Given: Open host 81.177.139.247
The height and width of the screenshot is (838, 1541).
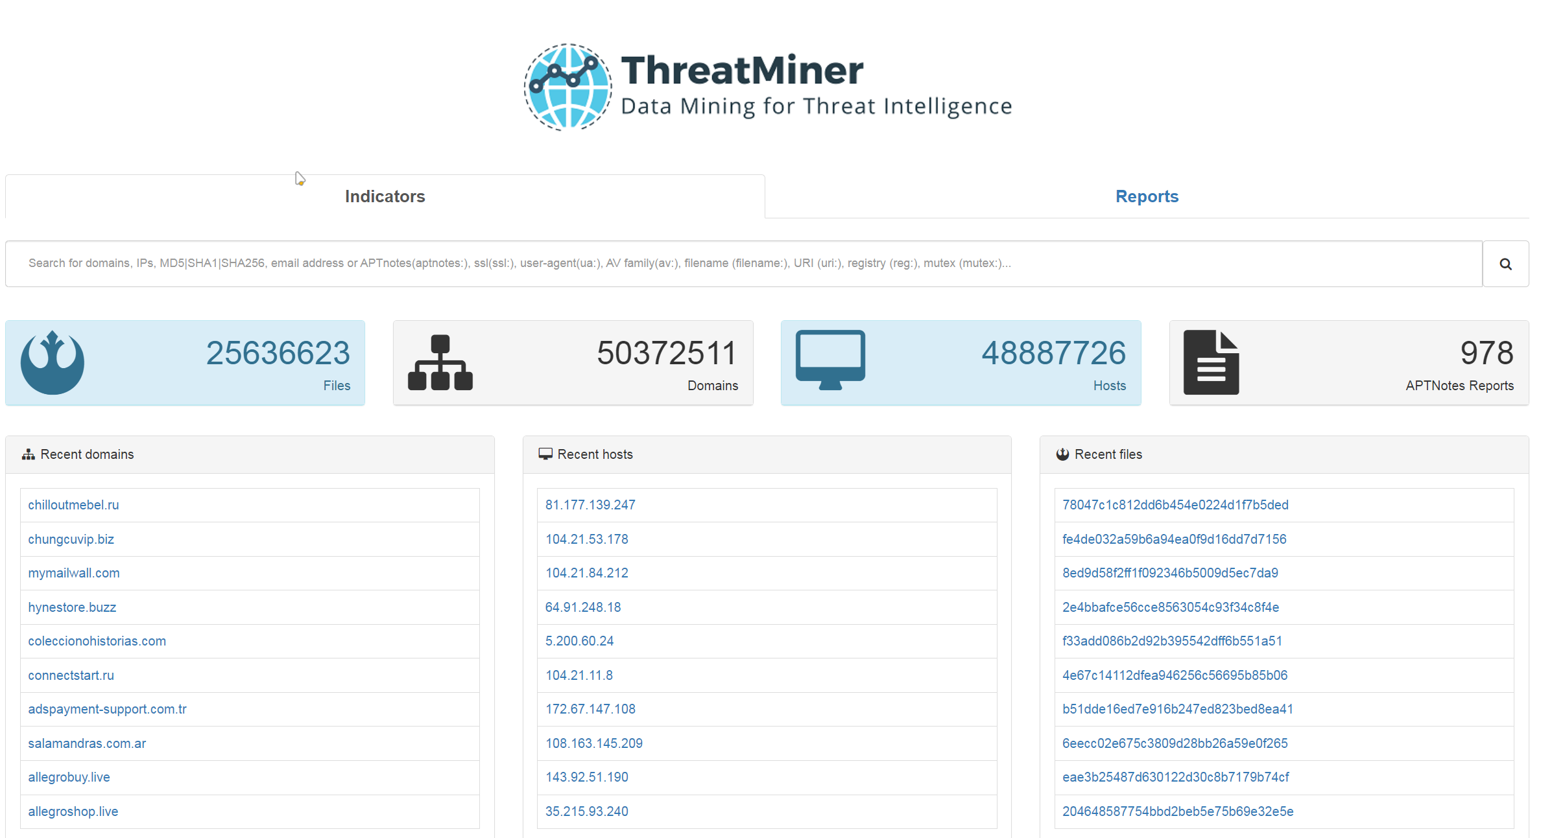Looking at the screenshot, I should 590,505.
